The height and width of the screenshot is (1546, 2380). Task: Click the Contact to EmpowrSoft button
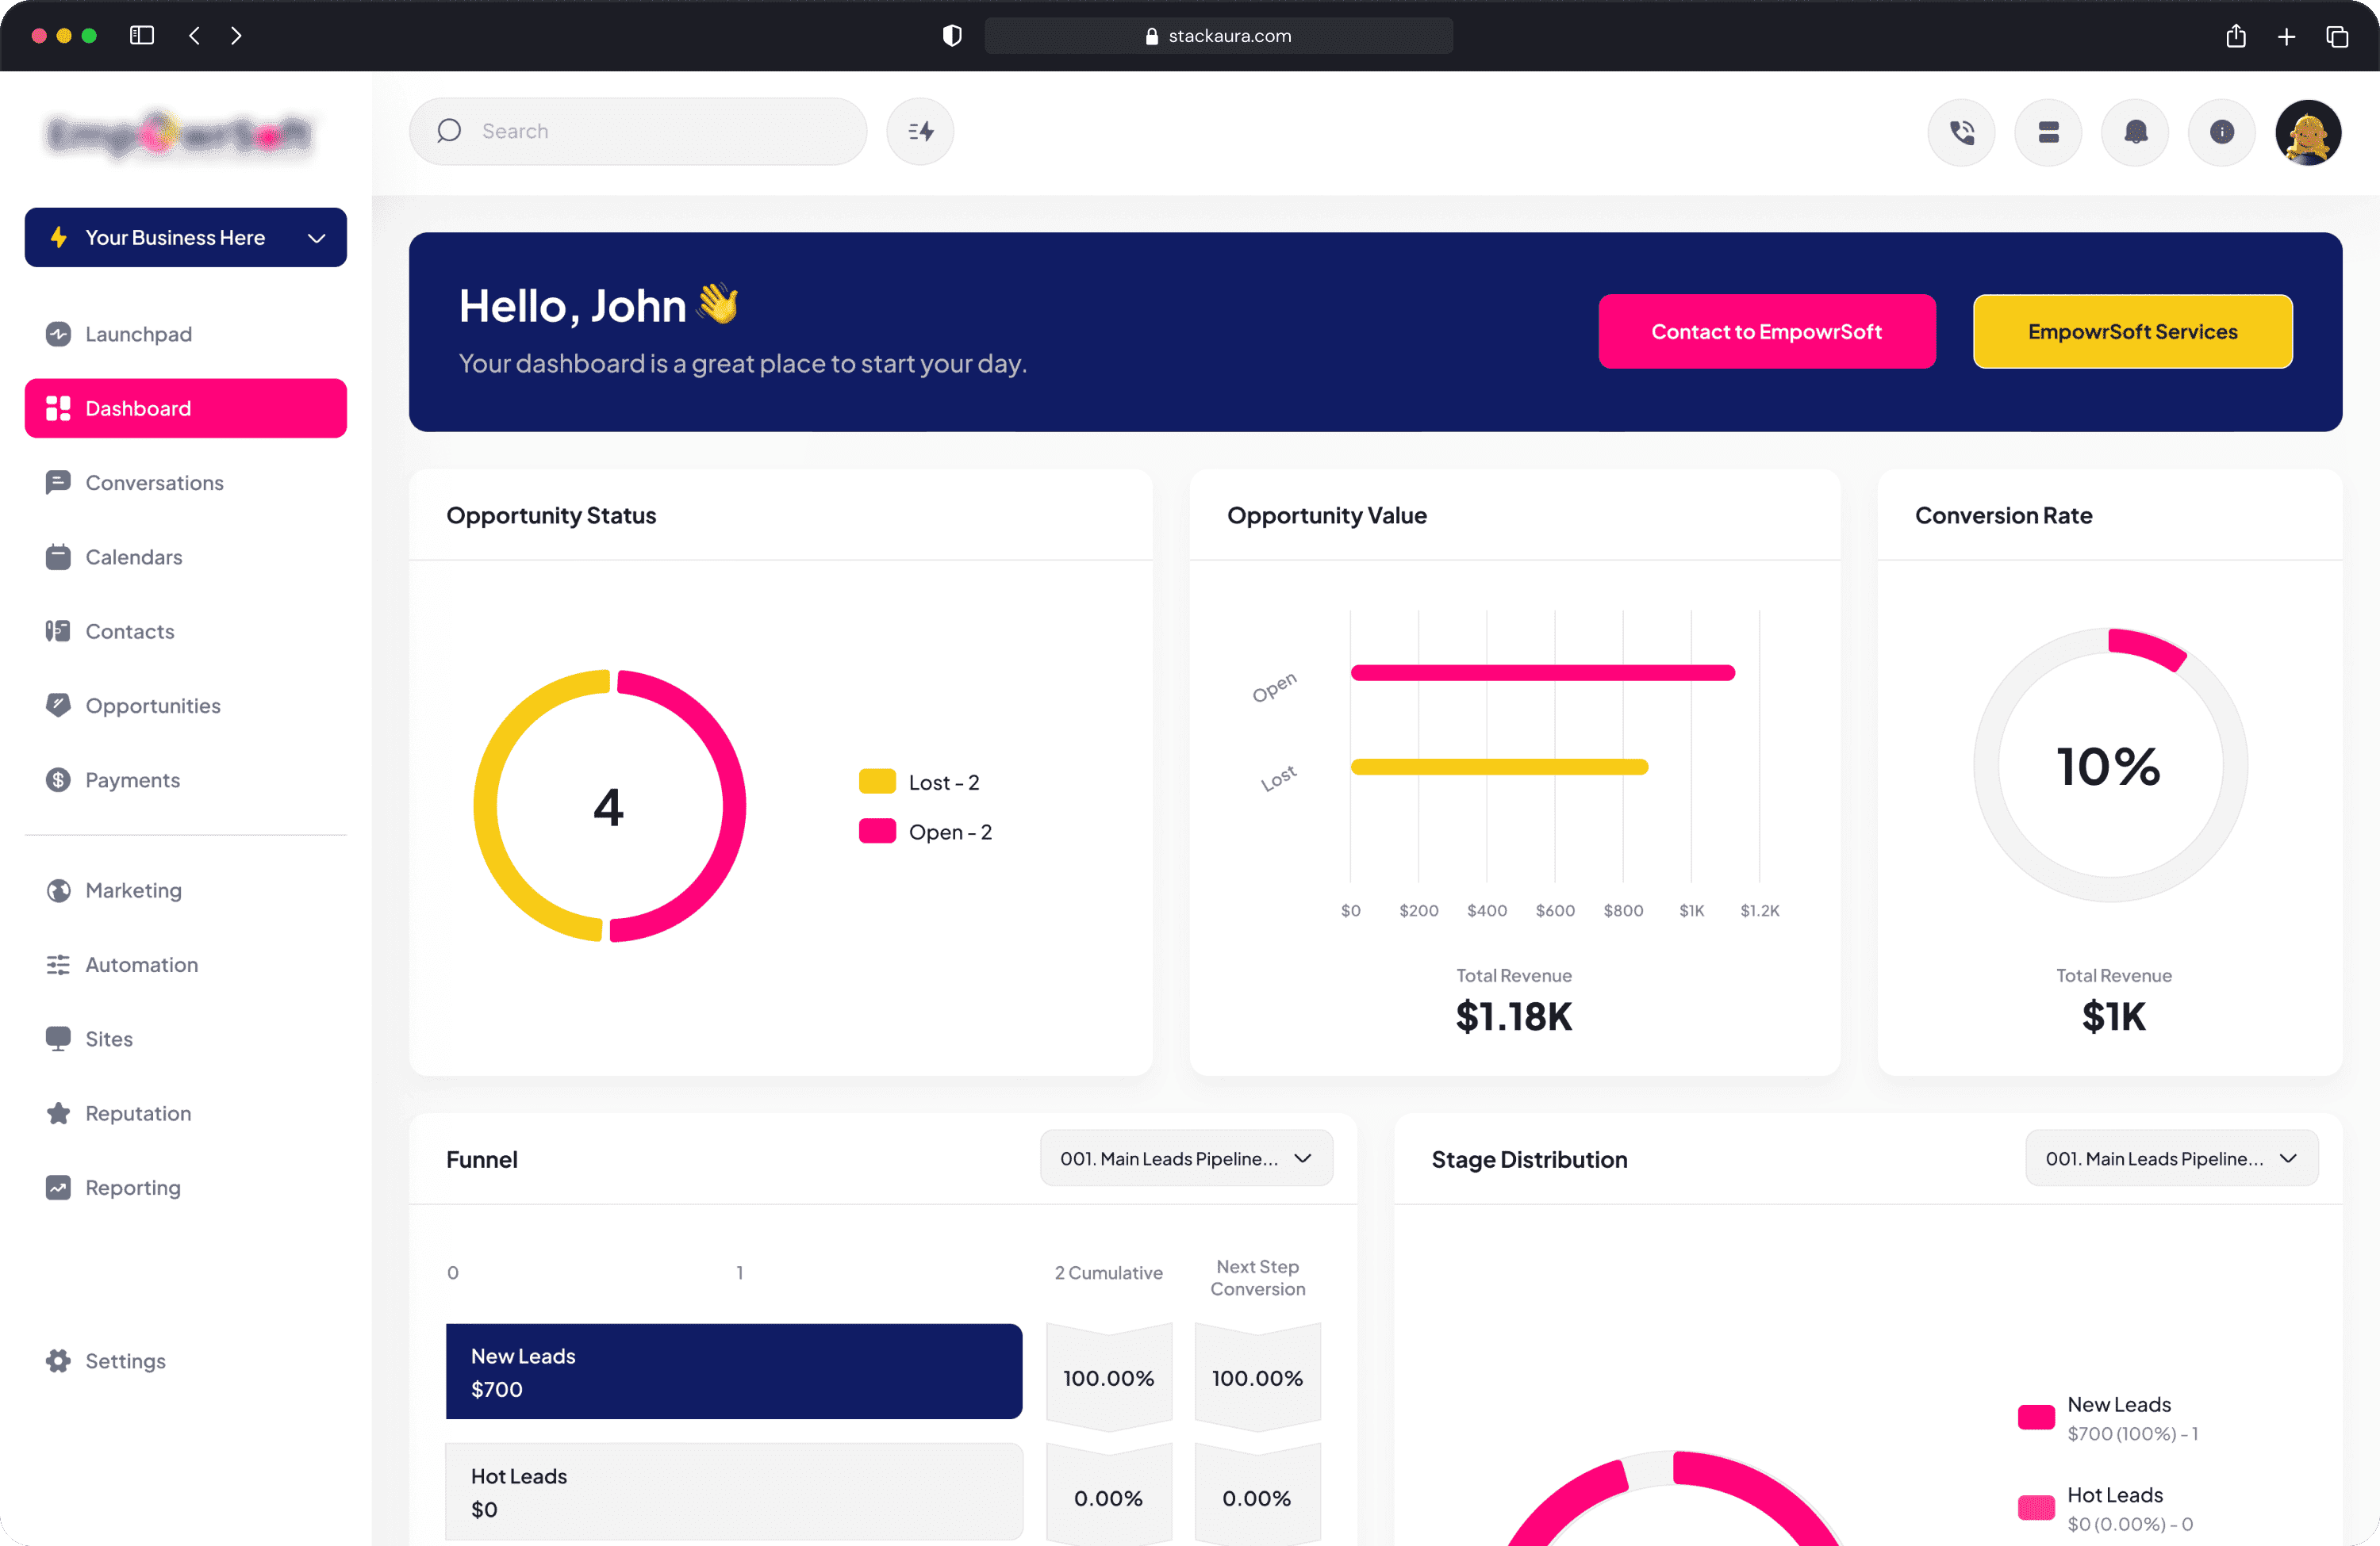[1766, 331]
